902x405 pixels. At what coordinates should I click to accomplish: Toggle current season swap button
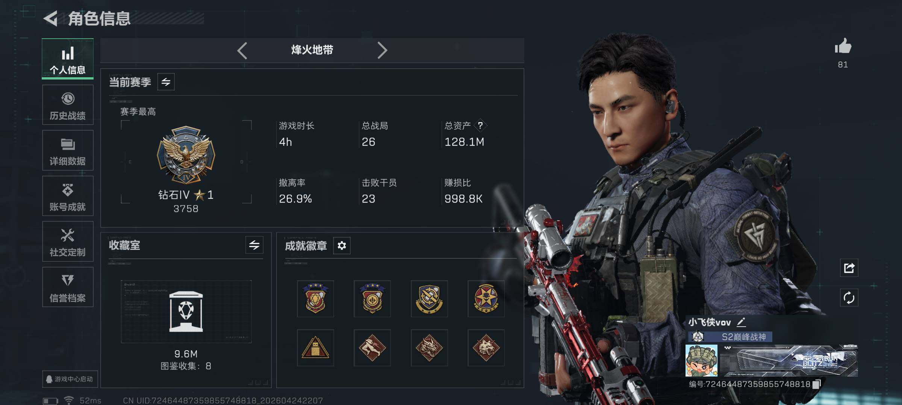(x=166, y=82)
